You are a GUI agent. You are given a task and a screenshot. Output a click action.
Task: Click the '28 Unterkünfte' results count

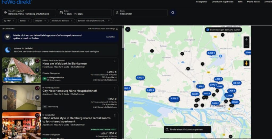[x=8, y=29]
